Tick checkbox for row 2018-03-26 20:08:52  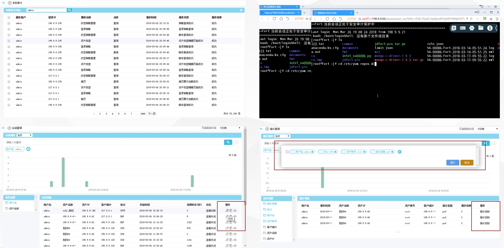(x=9, y=99)
